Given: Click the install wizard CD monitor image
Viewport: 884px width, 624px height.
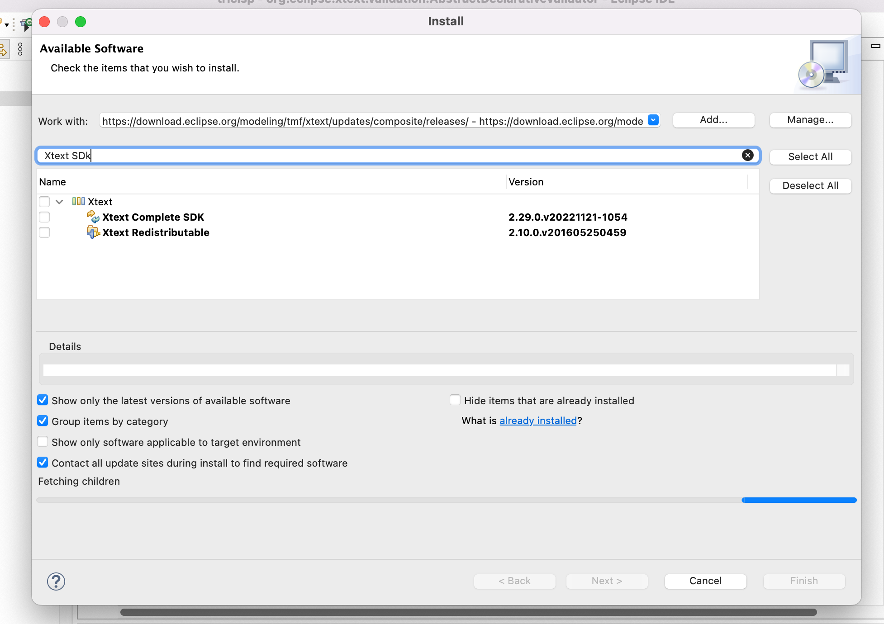Looking at the screenshot, I should pyautogui.click(x=824, y=64).
